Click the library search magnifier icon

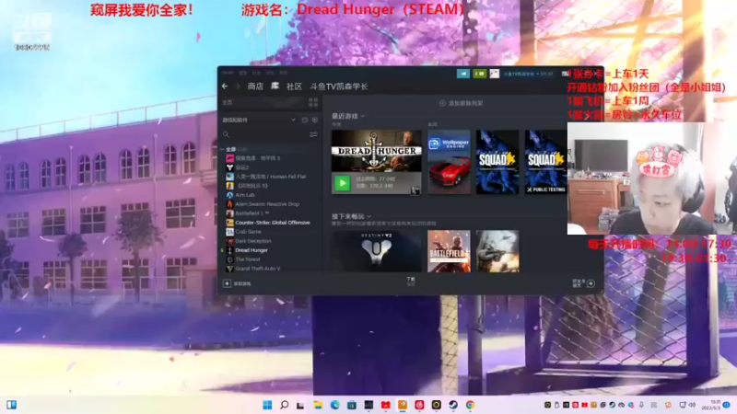[x=226, y=134]
